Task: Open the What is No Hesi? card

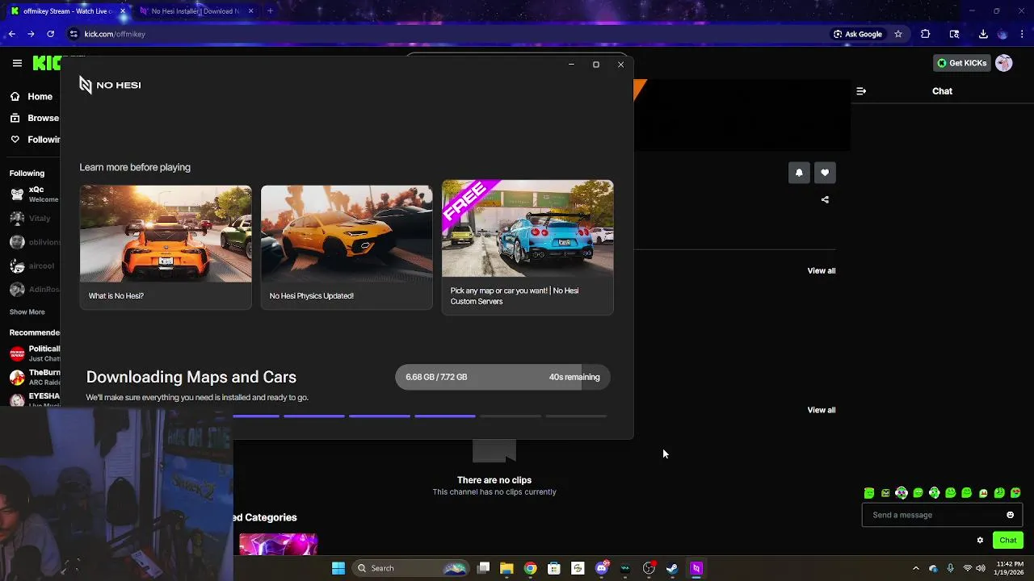Action: [166, 247]
